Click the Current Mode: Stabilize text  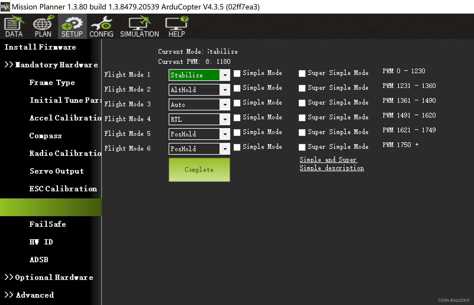(198, 51)
